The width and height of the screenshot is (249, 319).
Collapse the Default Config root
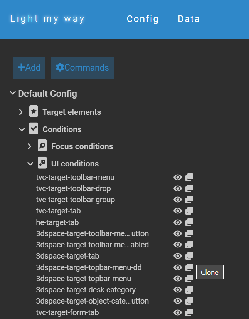[x=13, y=93]
